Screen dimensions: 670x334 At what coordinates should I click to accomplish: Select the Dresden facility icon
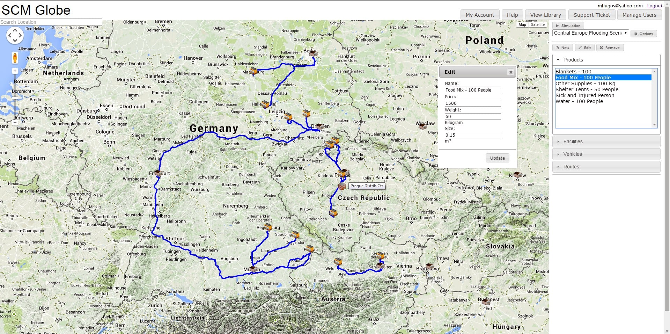point(319,126)
